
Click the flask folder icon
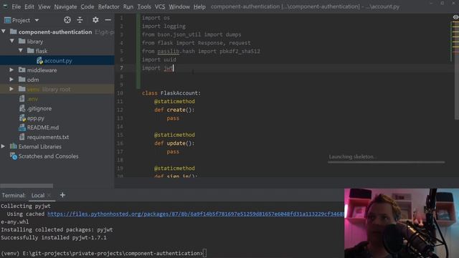click(30, 51)
